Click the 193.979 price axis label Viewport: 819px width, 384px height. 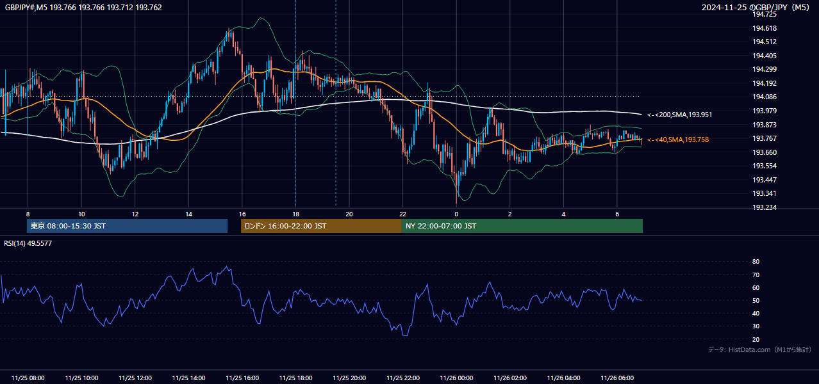pos(765,111)
